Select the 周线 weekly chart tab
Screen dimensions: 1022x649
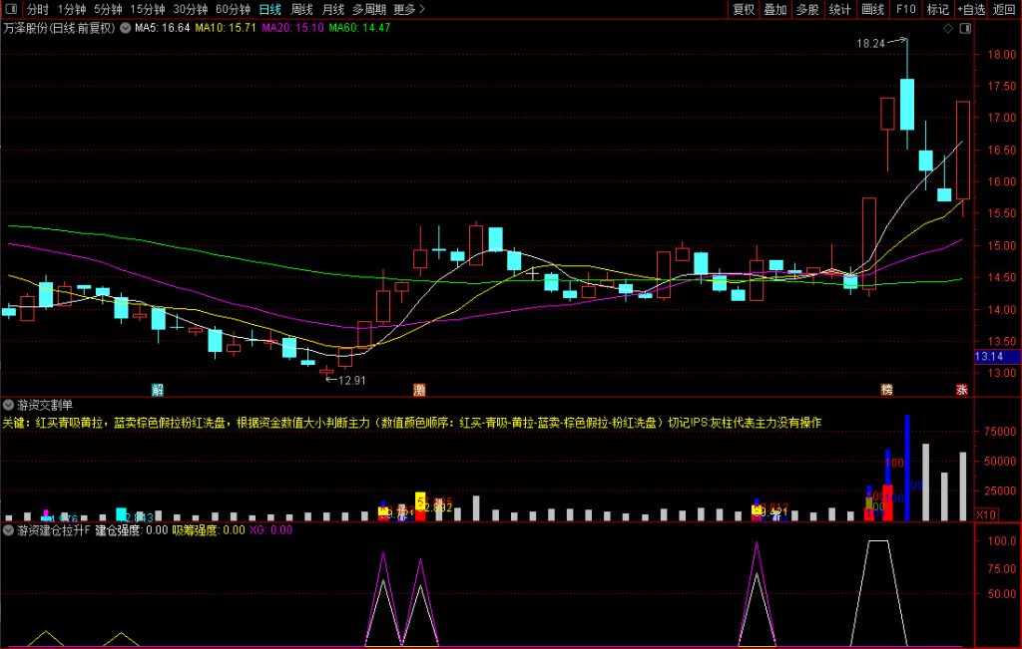pos(301,9)
